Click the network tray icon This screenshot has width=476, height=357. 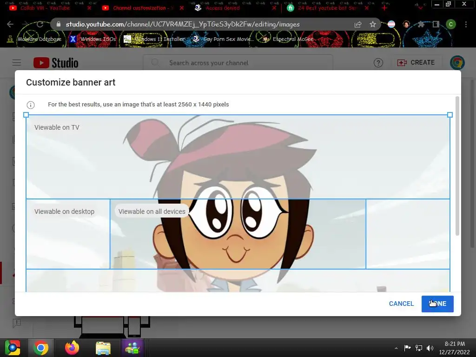tap(419, 348)
